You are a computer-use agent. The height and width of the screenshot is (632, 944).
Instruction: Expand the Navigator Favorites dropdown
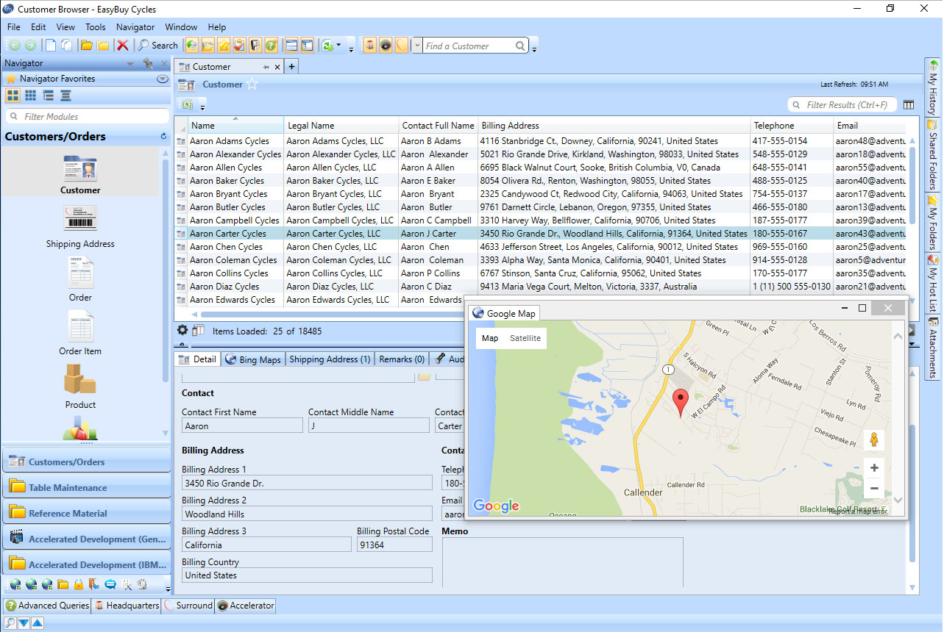click(x=163, y=79)
